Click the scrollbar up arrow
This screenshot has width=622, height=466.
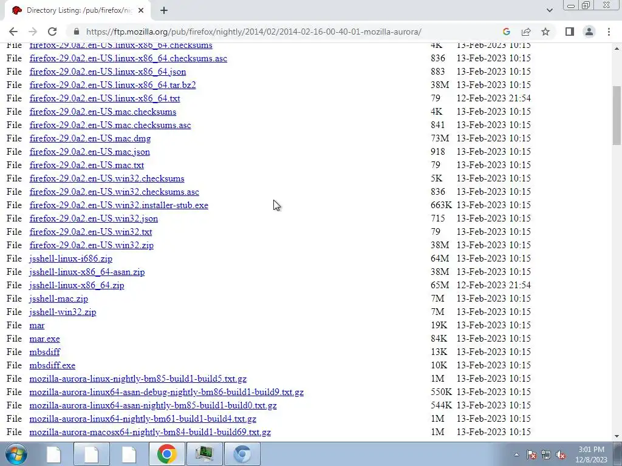[617, 49]
